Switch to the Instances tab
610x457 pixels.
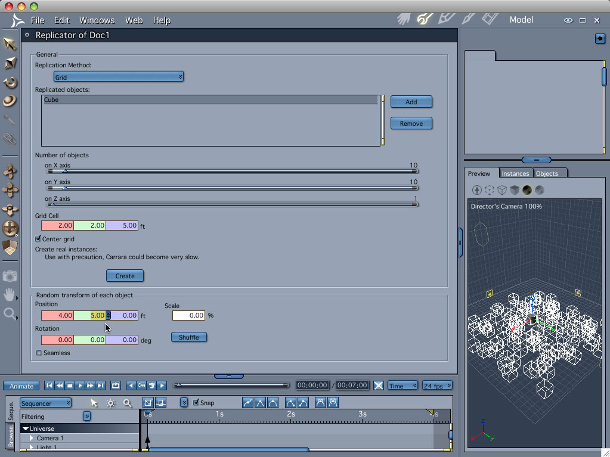(515, 173)
